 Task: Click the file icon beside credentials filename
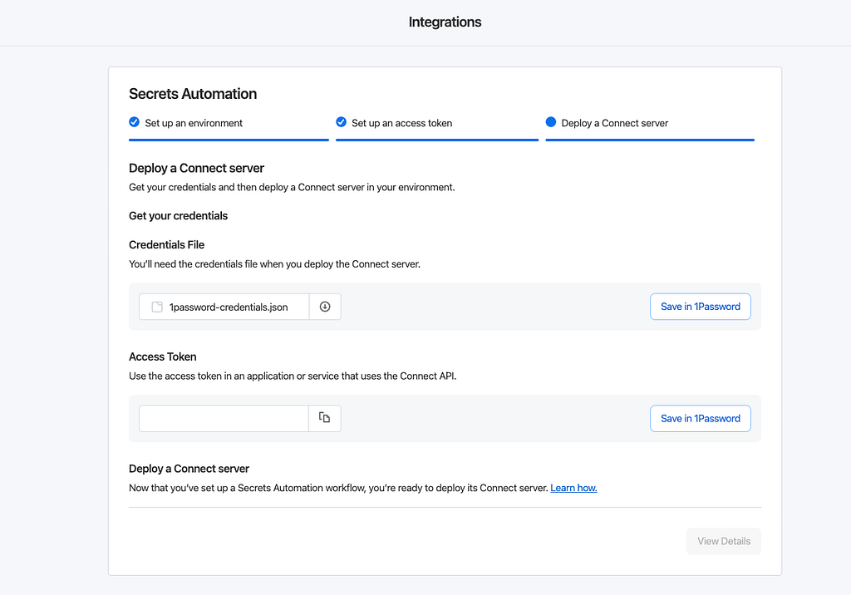point(157,307)
